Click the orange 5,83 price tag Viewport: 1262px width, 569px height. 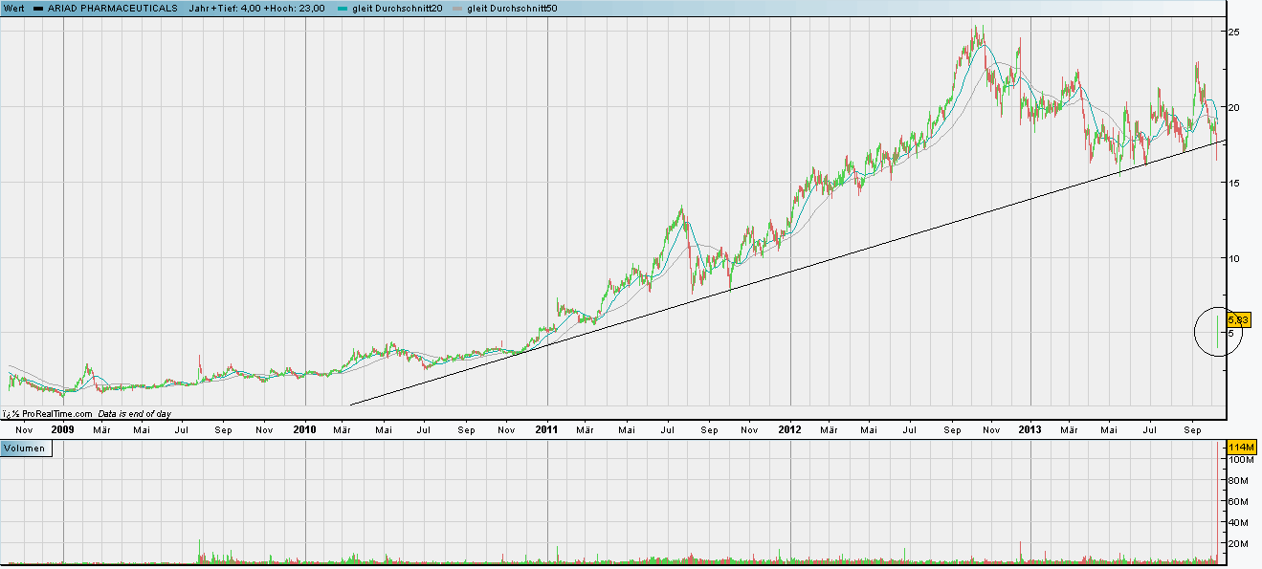1239,320
